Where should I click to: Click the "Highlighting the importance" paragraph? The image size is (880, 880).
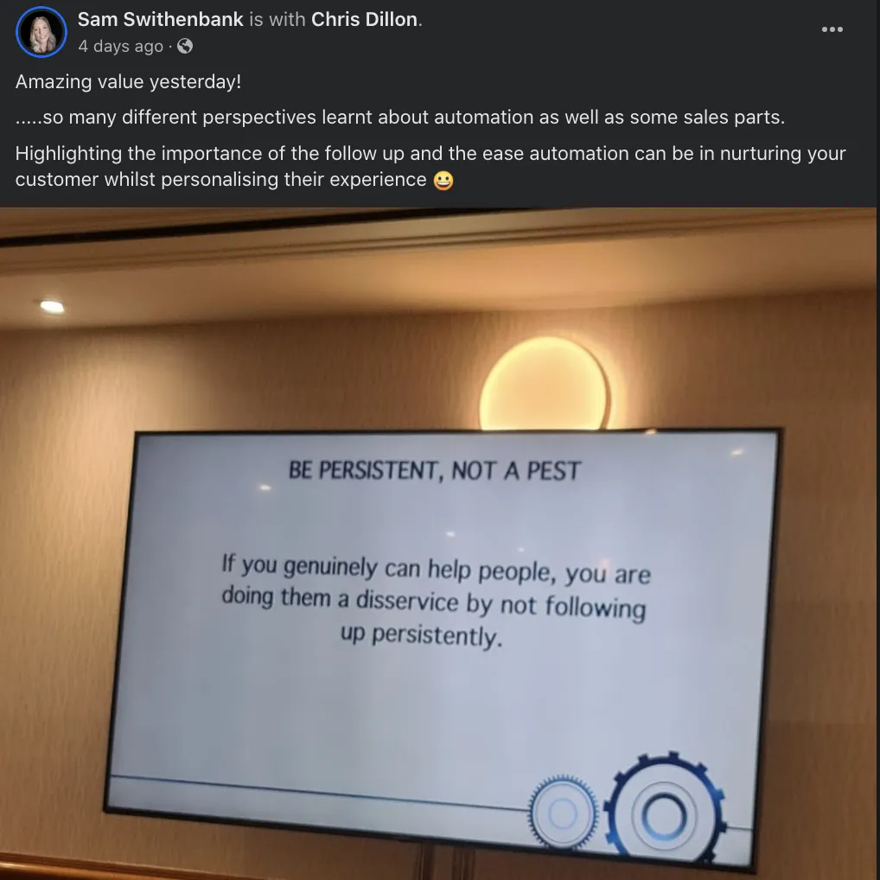[430, 167]
